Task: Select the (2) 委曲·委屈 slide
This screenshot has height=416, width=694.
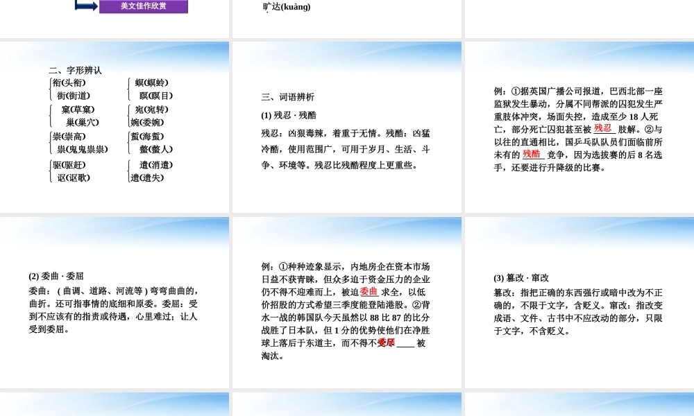Action: (x=115, y=302)
